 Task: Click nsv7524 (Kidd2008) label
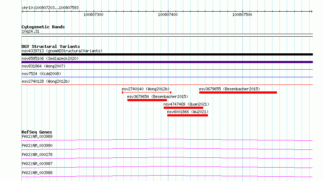[x=41, y=74]
